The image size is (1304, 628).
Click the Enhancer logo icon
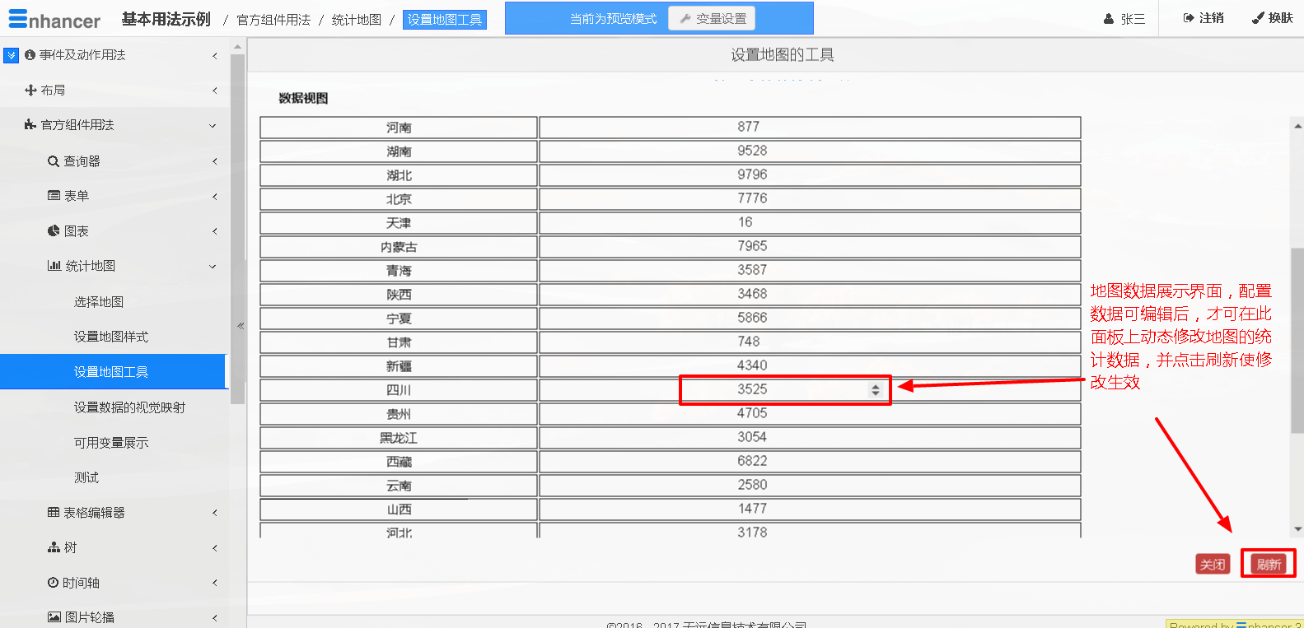click(x=18, y=19)
